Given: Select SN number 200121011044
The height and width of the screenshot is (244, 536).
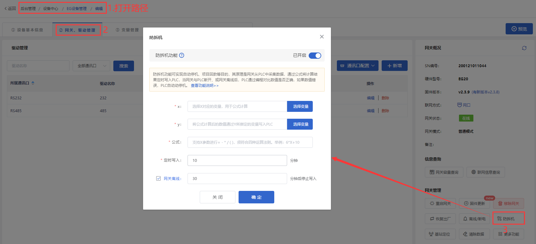Looking at the screenshot, I should tap(472, 66).
